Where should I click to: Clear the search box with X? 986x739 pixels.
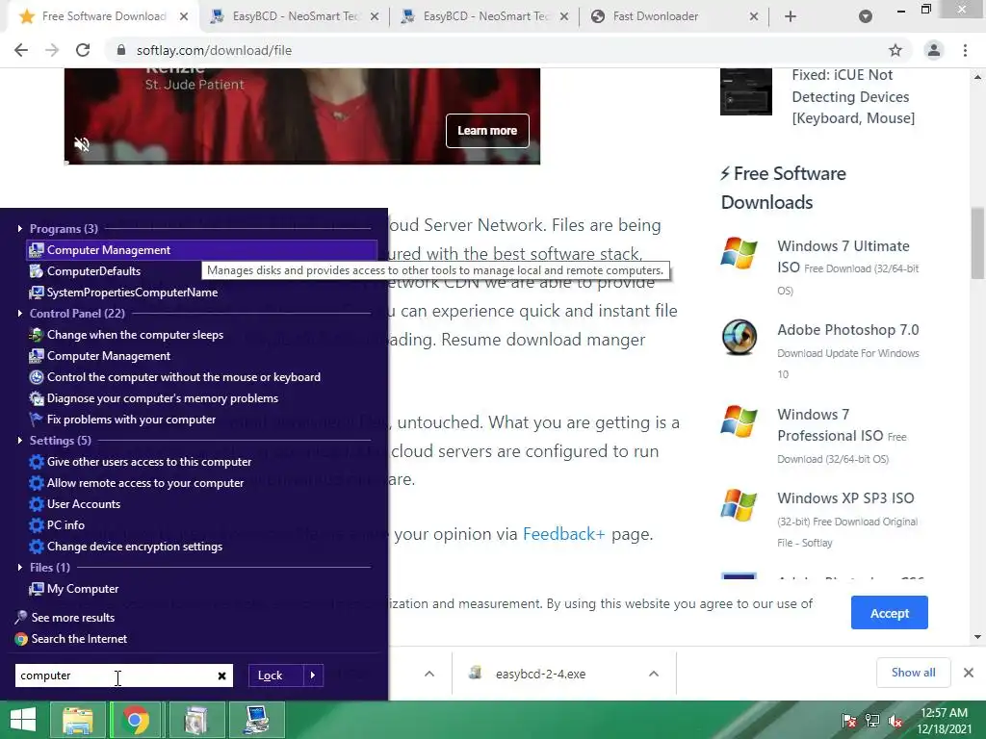(222, 676)
